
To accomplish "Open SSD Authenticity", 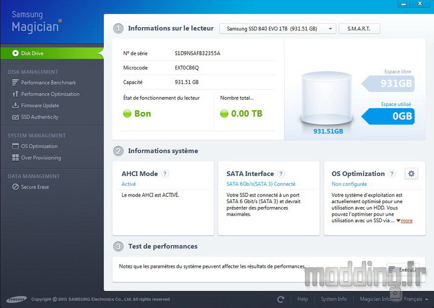I will point(40,117).
